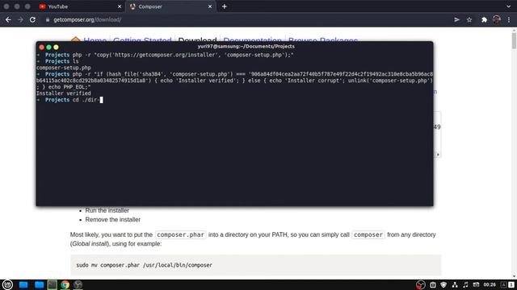Viewport: 517px width, 290px height.
Task: Click the 'composer.phar' inline code
Action: pos(180,234)
